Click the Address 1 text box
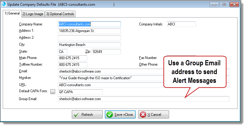Screen dimensions: 246x127 tap(89, 31)
